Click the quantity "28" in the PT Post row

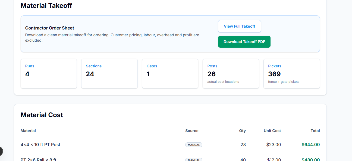click(243, 144)
